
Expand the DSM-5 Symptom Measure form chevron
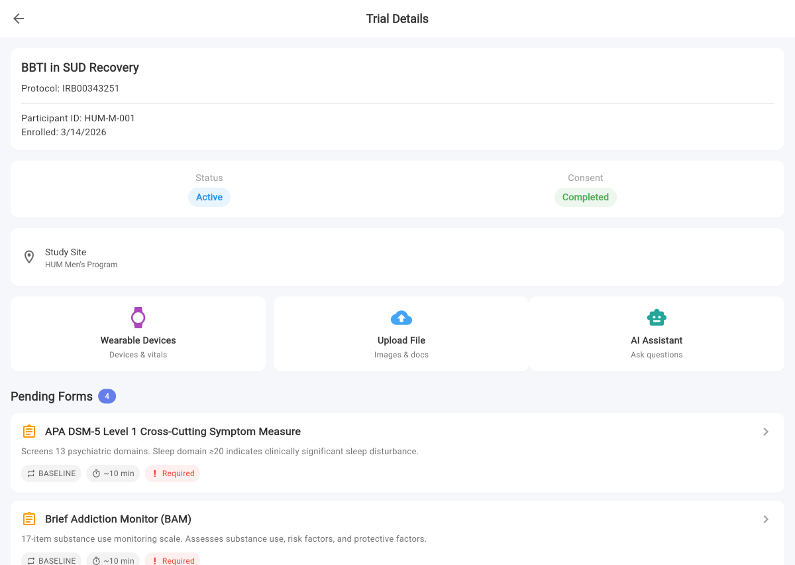click(x=766, y=431)
